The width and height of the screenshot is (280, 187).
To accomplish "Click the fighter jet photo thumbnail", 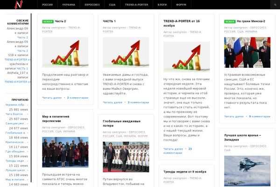I will [x=247, y=171].
